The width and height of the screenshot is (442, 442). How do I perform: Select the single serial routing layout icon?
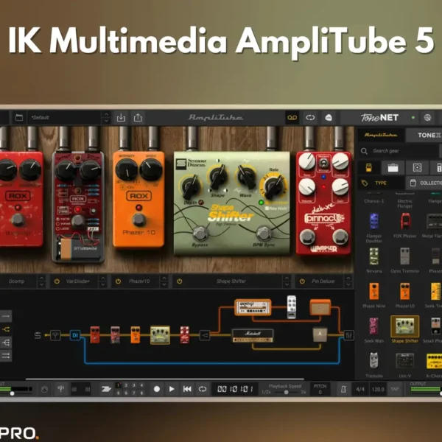tap(6, 316)
